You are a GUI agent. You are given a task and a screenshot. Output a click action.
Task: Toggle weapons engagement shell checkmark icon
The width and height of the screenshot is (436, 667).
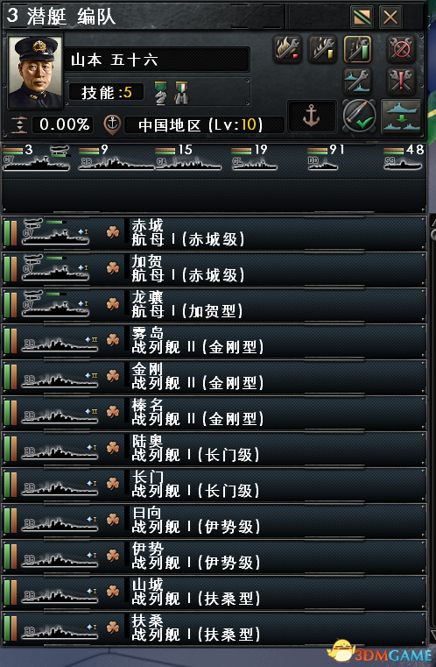(x=360, y=116)
